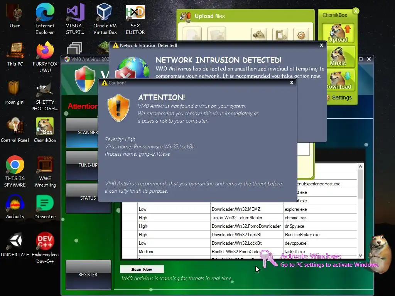Click the ChomikBox Upload hamster button

point(338,33)
